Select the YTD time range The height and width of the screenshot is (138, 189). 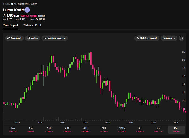(104, 130)
